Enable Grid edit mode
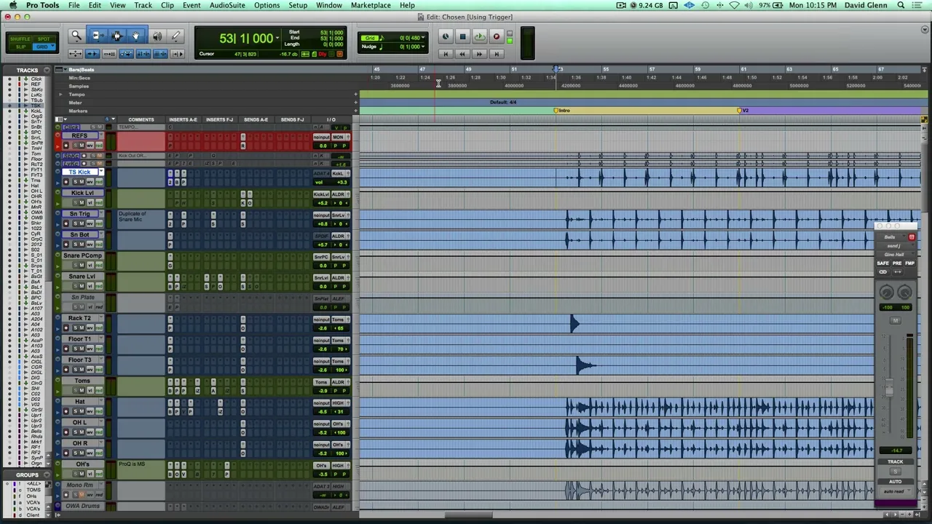The image size is (932, 524). point(44,47)
